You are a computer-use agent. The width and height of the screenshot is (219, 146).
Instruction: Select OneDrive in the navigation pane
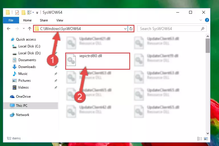23,97
